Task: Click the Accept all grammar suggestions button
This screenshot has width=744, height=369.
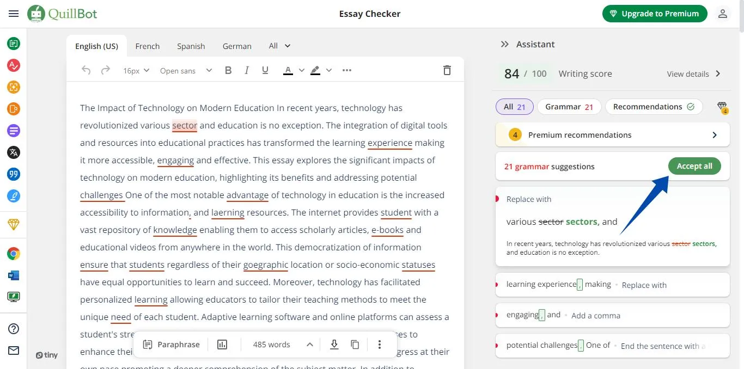Action: [x=694, y=166]
